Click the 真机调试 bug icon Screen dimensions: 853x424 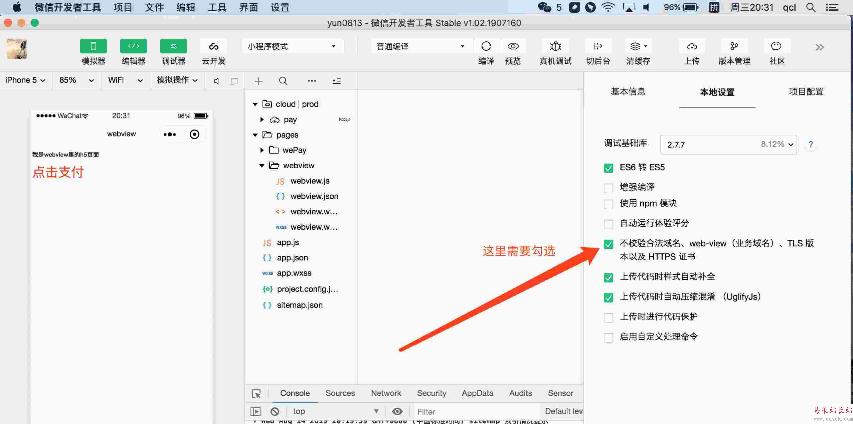click(555, 46)
